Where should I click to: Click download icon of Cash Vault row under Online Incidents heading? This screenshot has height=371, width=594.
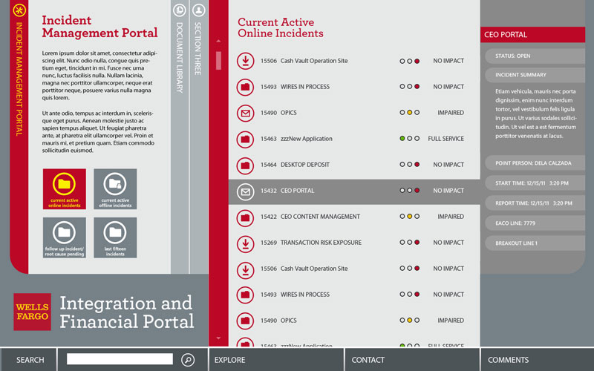pos(246,61)
